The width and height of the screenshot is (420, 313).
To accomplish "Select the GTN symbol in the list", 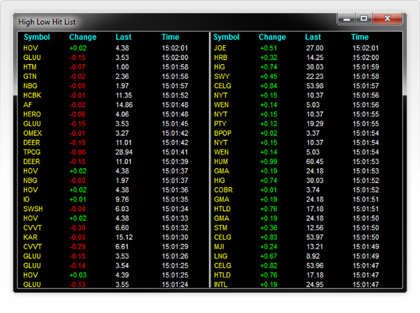I will click(30, 76).
